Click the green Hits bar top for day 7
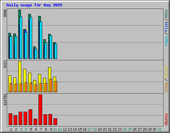 [40, 19]
